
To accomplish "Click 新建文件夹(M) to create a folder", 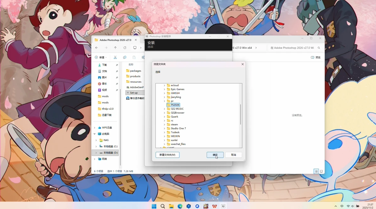I will [x=167, y=155].
